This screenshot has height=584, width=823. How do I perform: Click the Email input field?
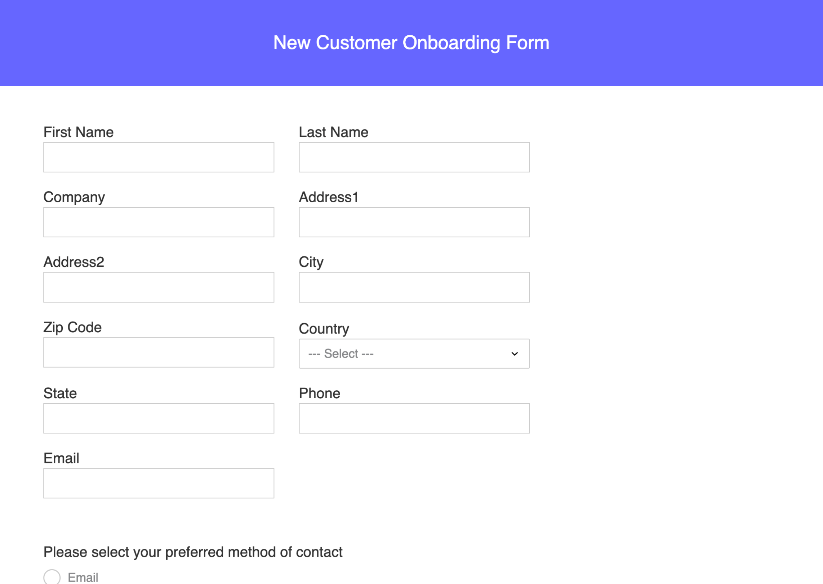click(x=159, y=483)
